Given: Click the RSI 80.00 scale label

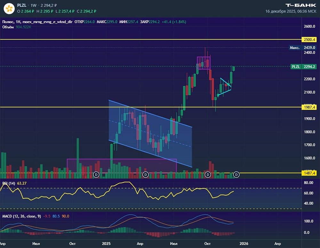Looking at the screenshot, I should coord(308,183).
